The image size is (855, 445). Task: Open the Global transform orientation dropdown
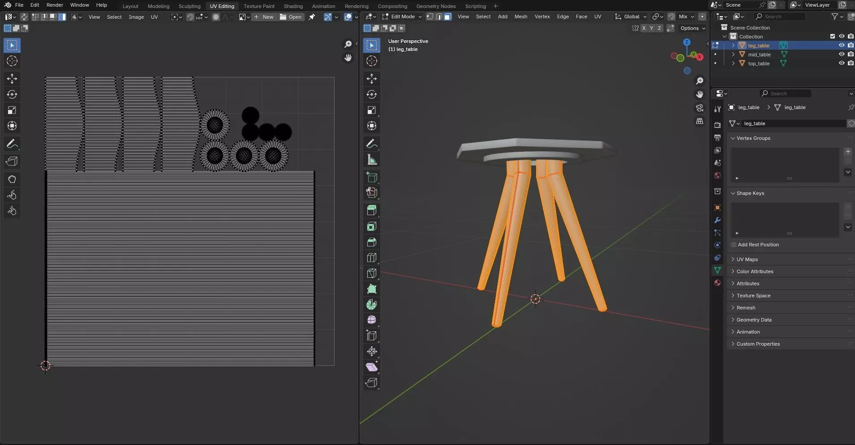(x=631, y=17)
